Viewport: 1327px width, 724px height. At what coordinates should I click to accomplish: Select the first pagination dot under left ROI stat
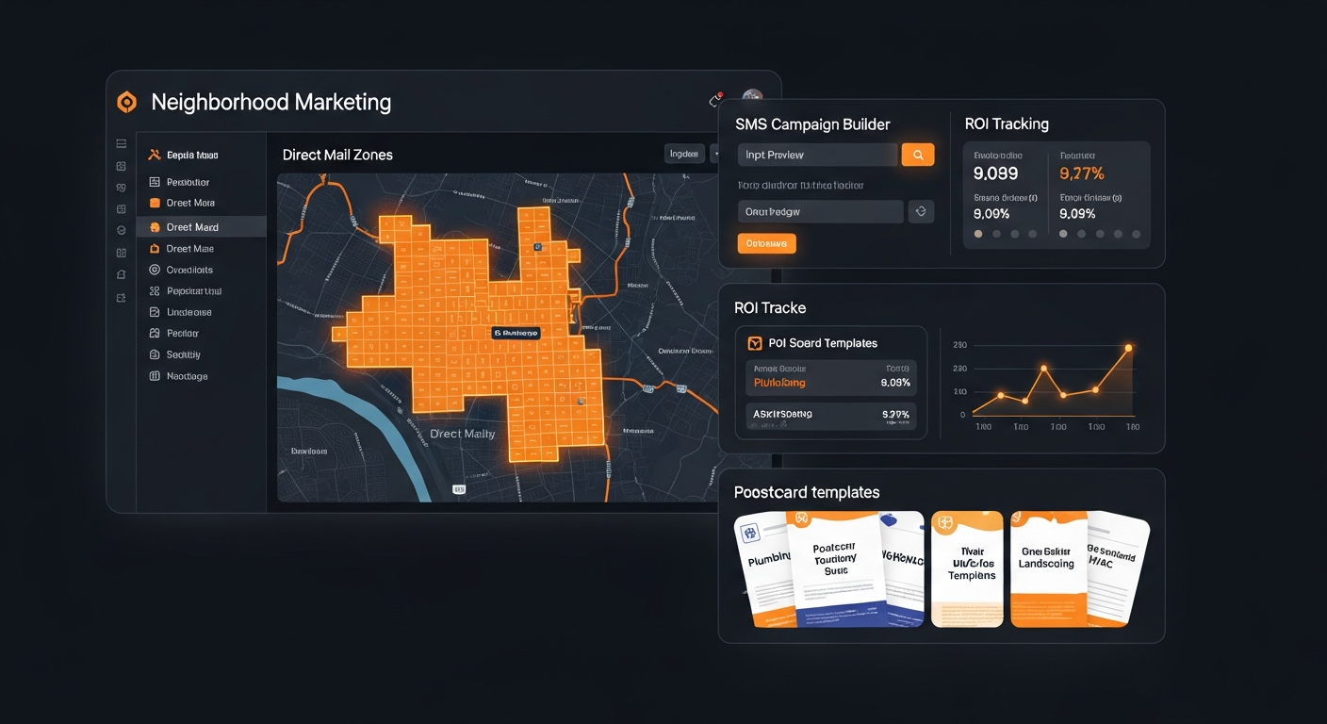click(x=978, y=234)
